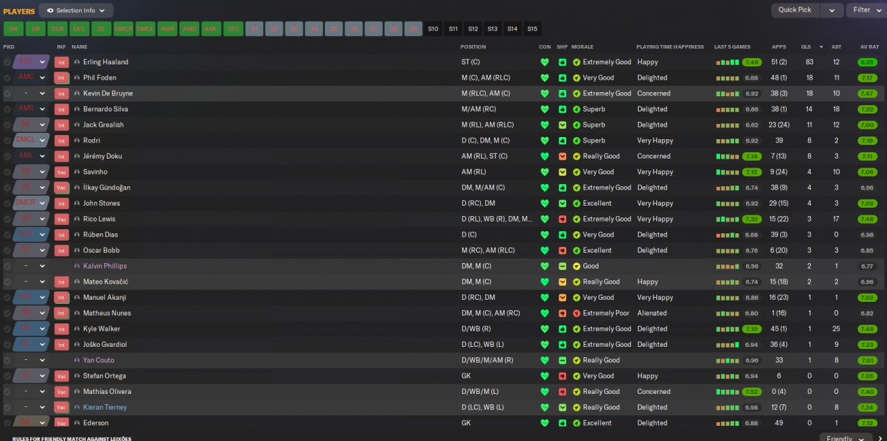Screen dimensions: 887x441
Task: Select the DCR position slot
Action: [58, 29]
